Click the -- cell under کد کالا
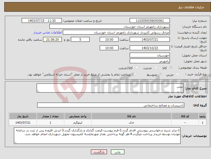211x159 pixels. click(185, 123)
